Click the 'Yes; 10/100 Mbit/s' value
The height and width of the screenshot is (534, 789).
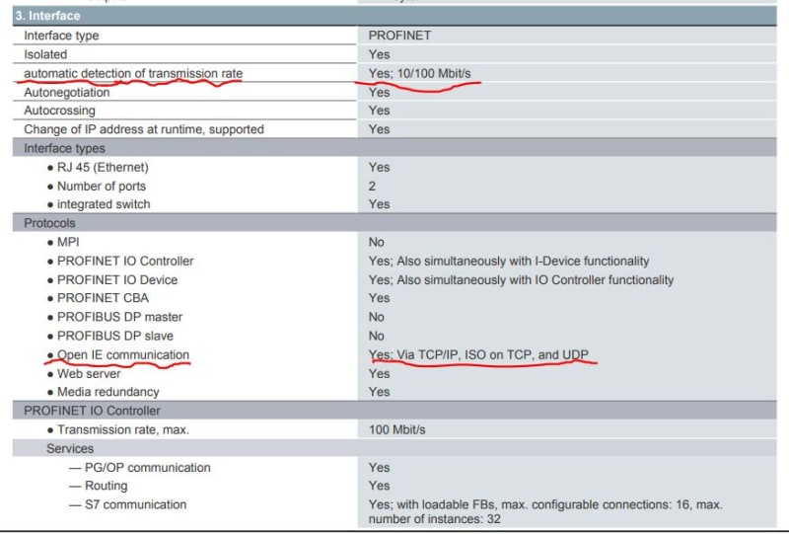coord(420,74)
